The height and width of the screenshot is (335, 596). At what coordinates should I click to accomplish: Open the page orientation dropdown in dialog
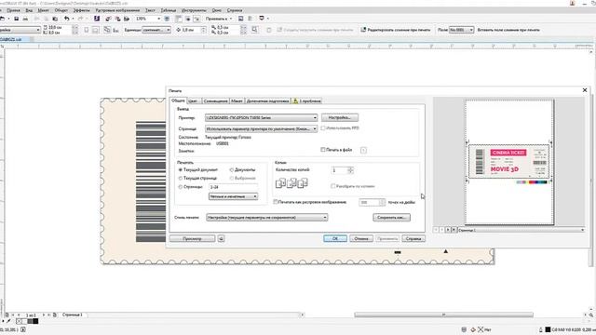click(261, 129)
